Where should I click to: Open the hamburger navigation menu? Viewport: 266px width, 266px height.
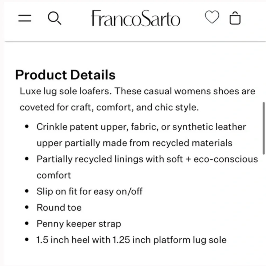pos(24,18)
